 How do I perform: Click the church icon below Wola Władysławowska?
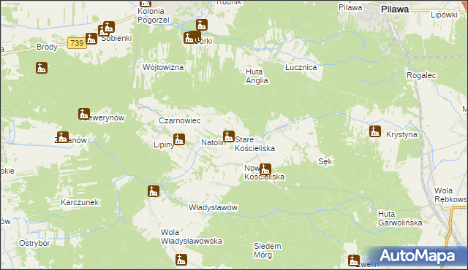pyautogui.click(x=181, y=260)
